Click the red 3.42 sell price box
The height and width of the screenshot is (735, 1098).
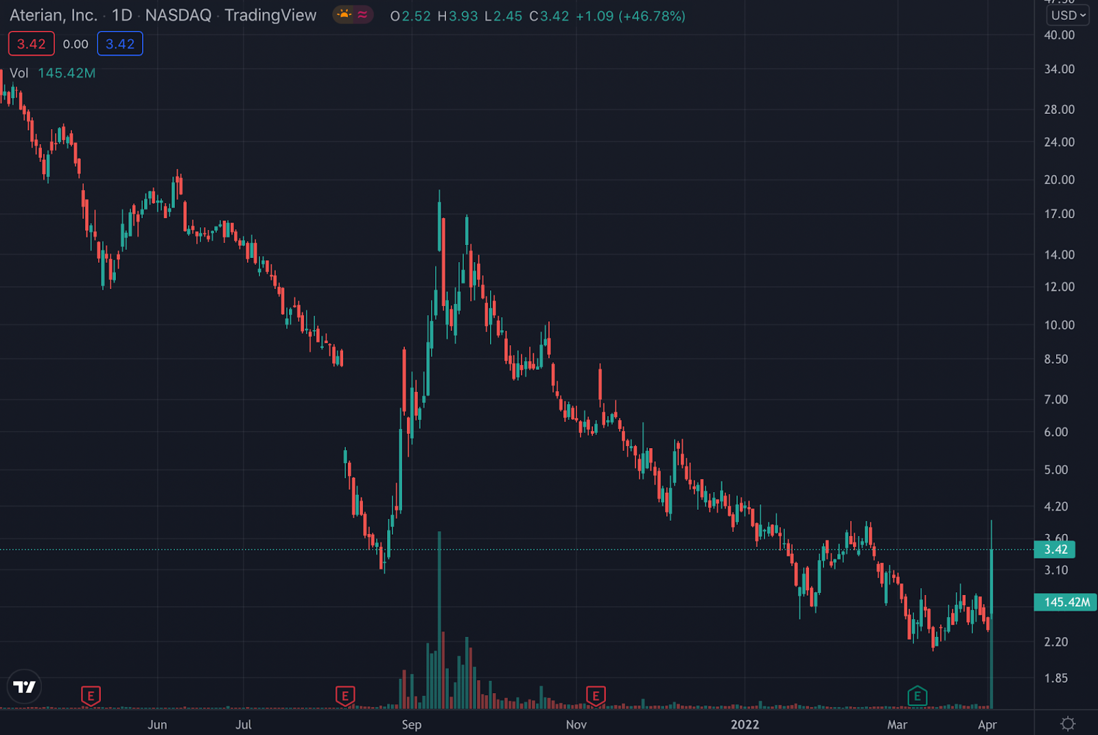[32, 44]
